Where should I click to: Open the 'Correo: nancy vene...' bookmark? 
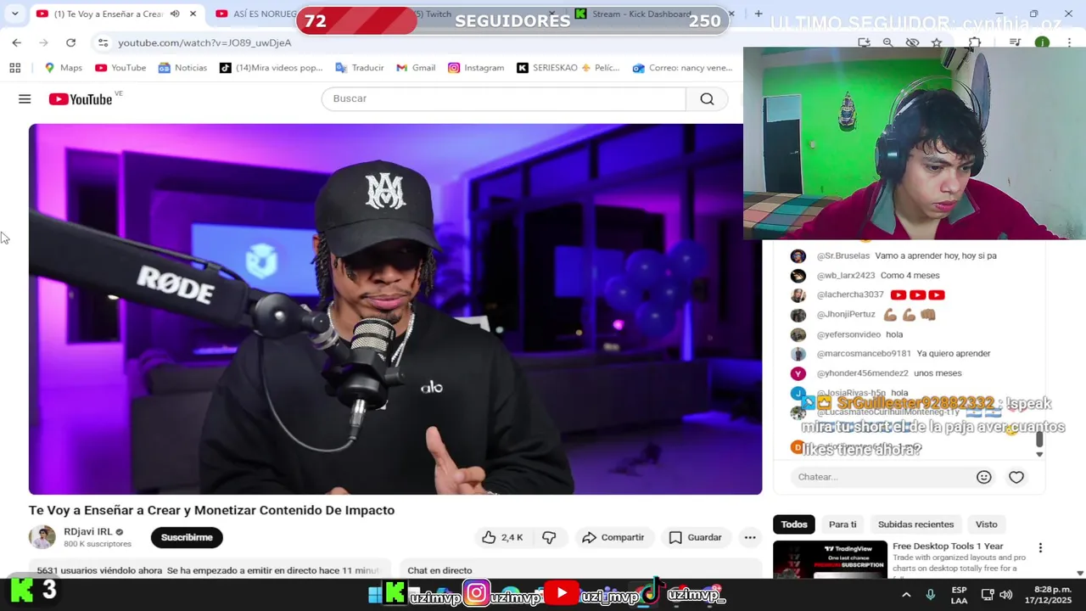point(682,68)
